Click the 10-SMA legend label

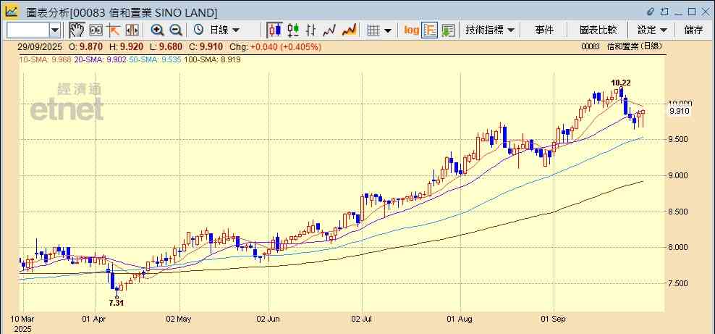[45, 59]
